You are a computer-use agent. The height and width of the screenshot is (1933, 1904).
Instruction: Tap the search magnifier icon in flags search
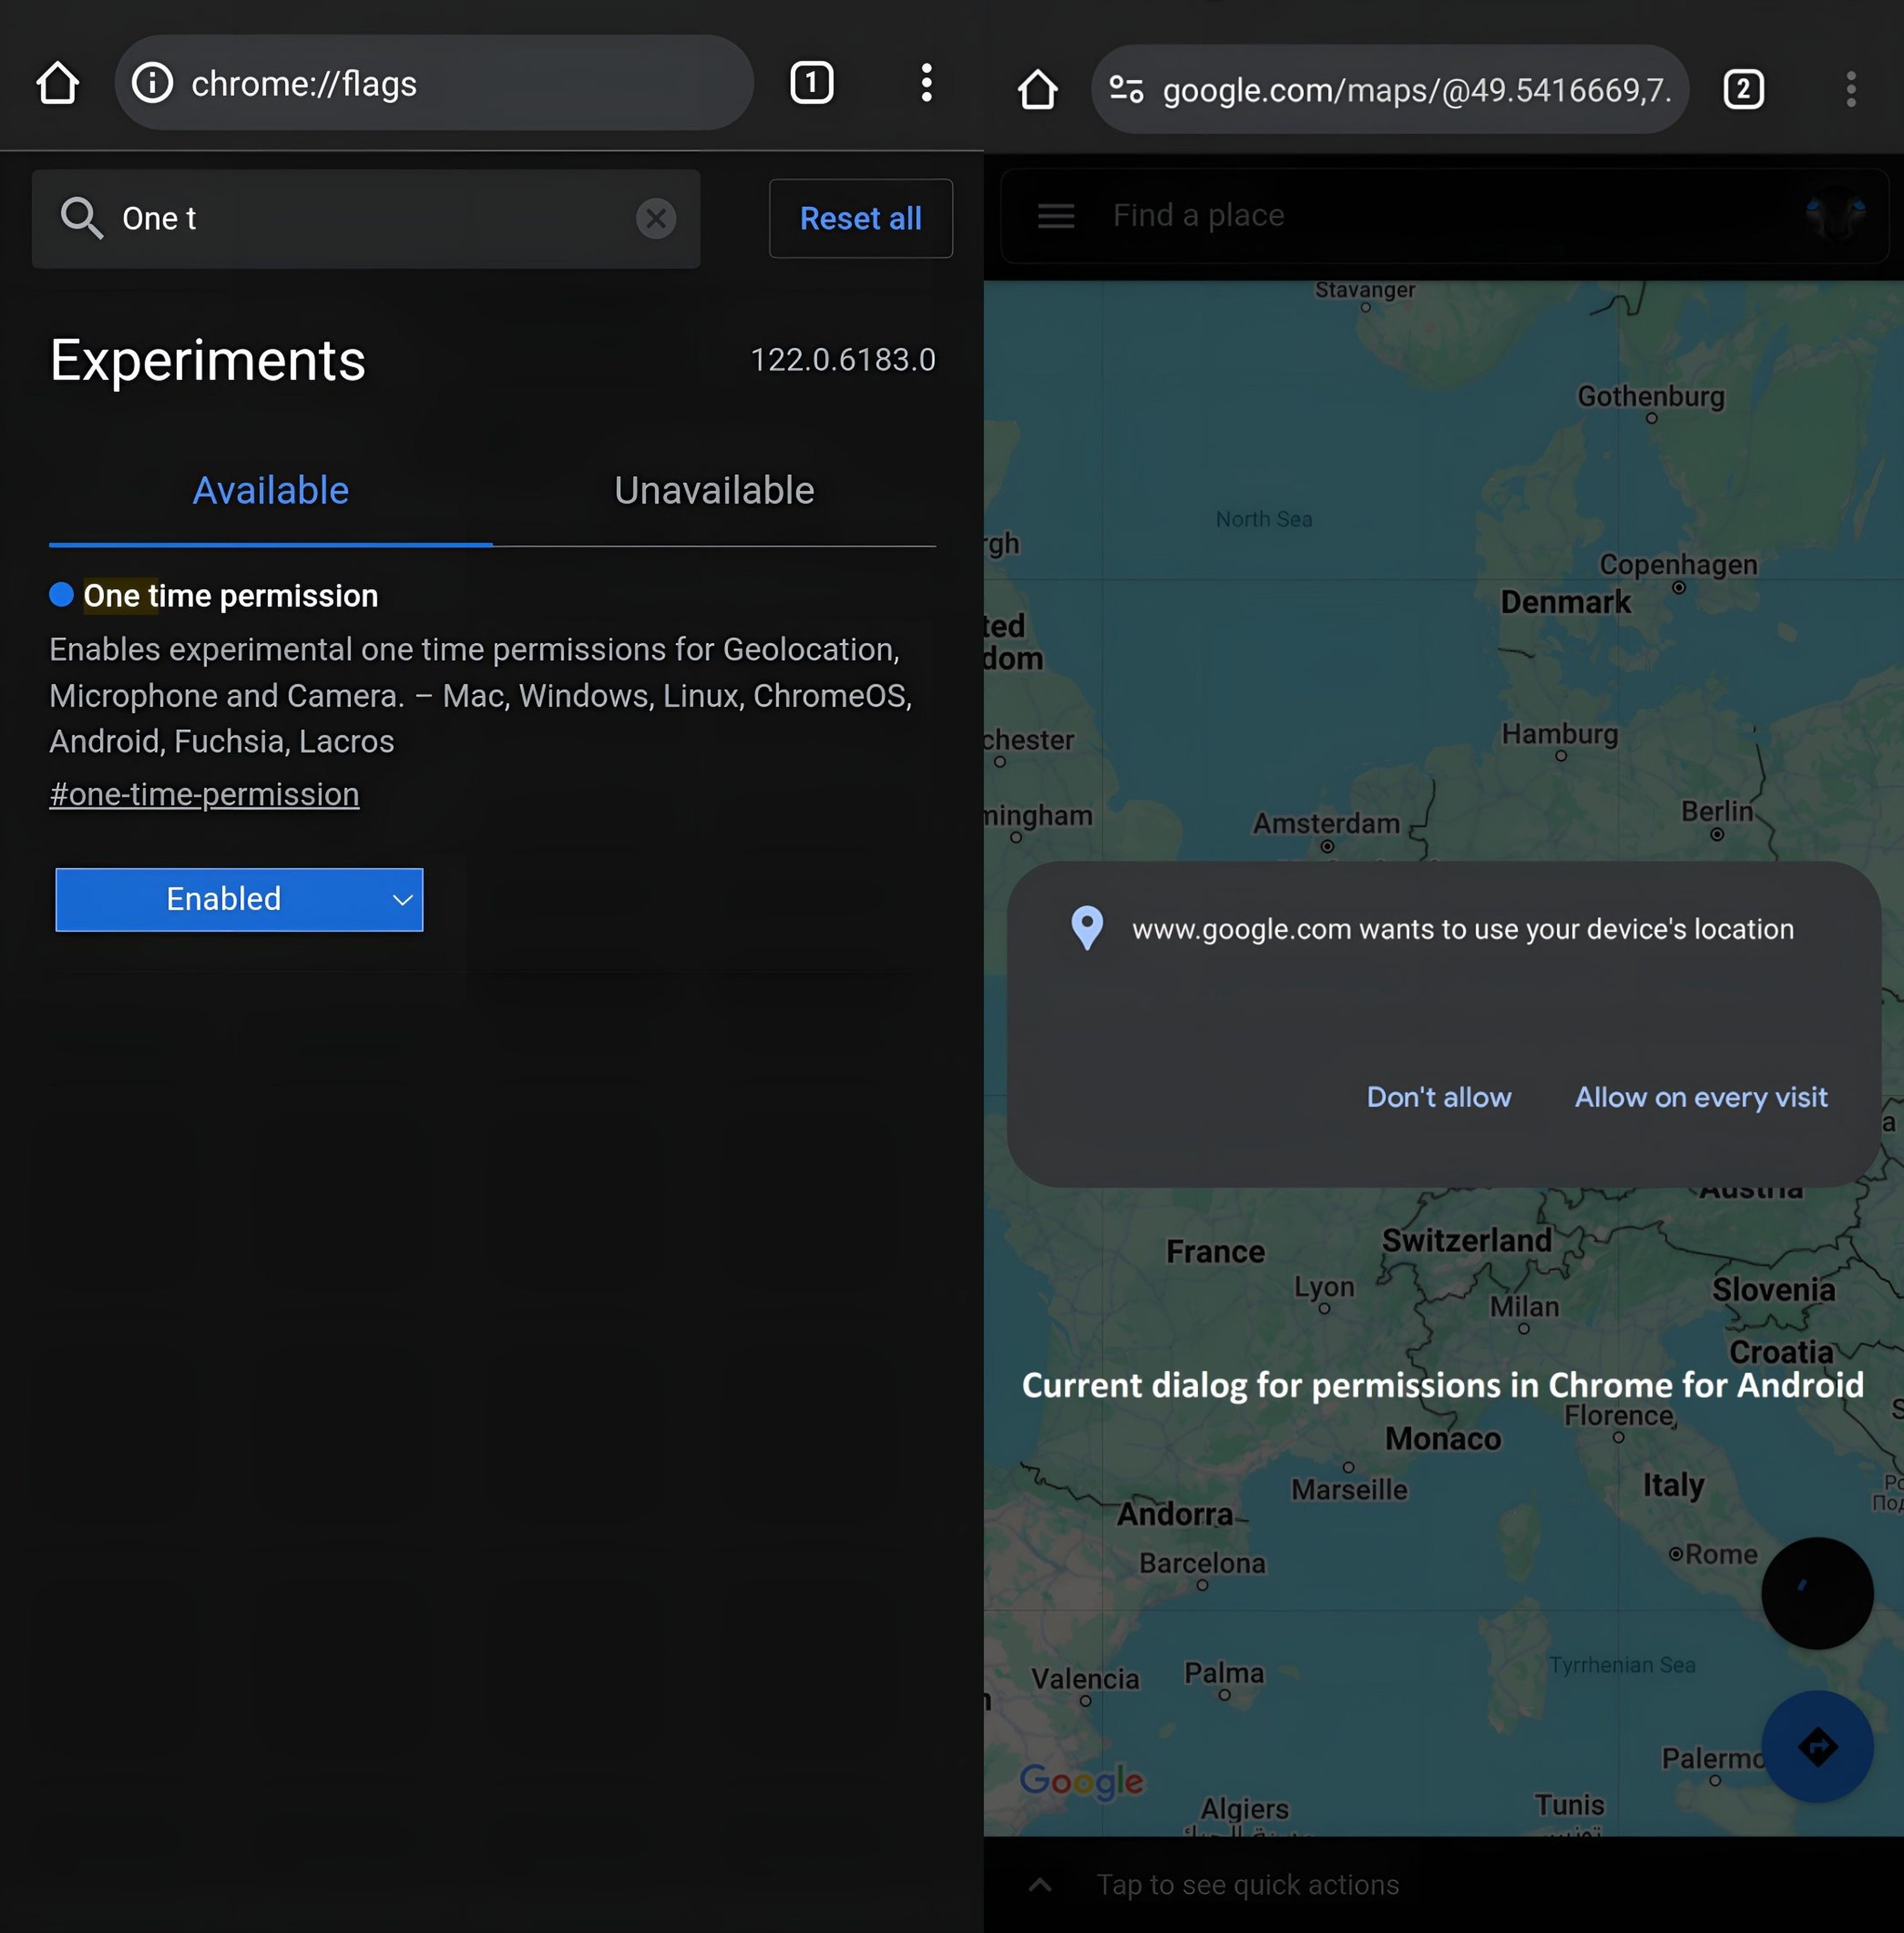81,218
